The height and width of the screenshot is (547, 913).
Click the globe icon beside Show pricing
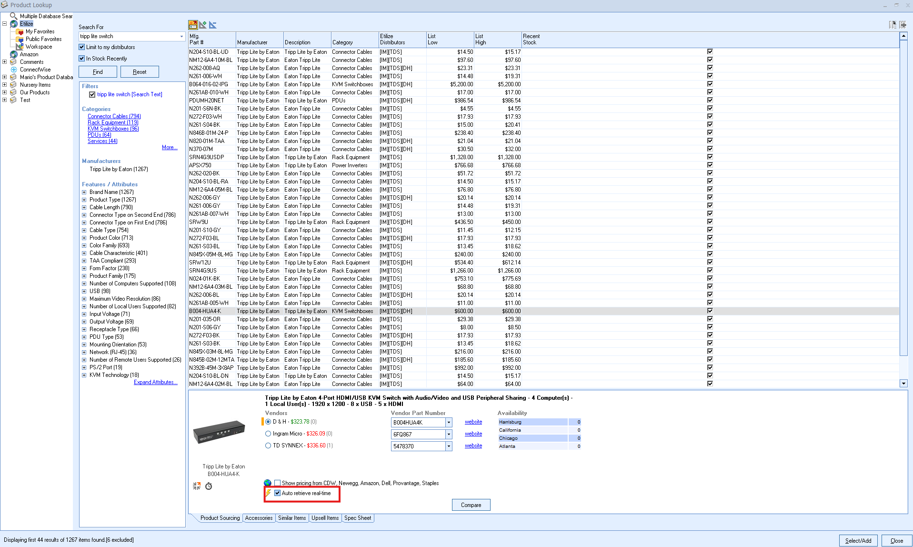coord(268,483)
